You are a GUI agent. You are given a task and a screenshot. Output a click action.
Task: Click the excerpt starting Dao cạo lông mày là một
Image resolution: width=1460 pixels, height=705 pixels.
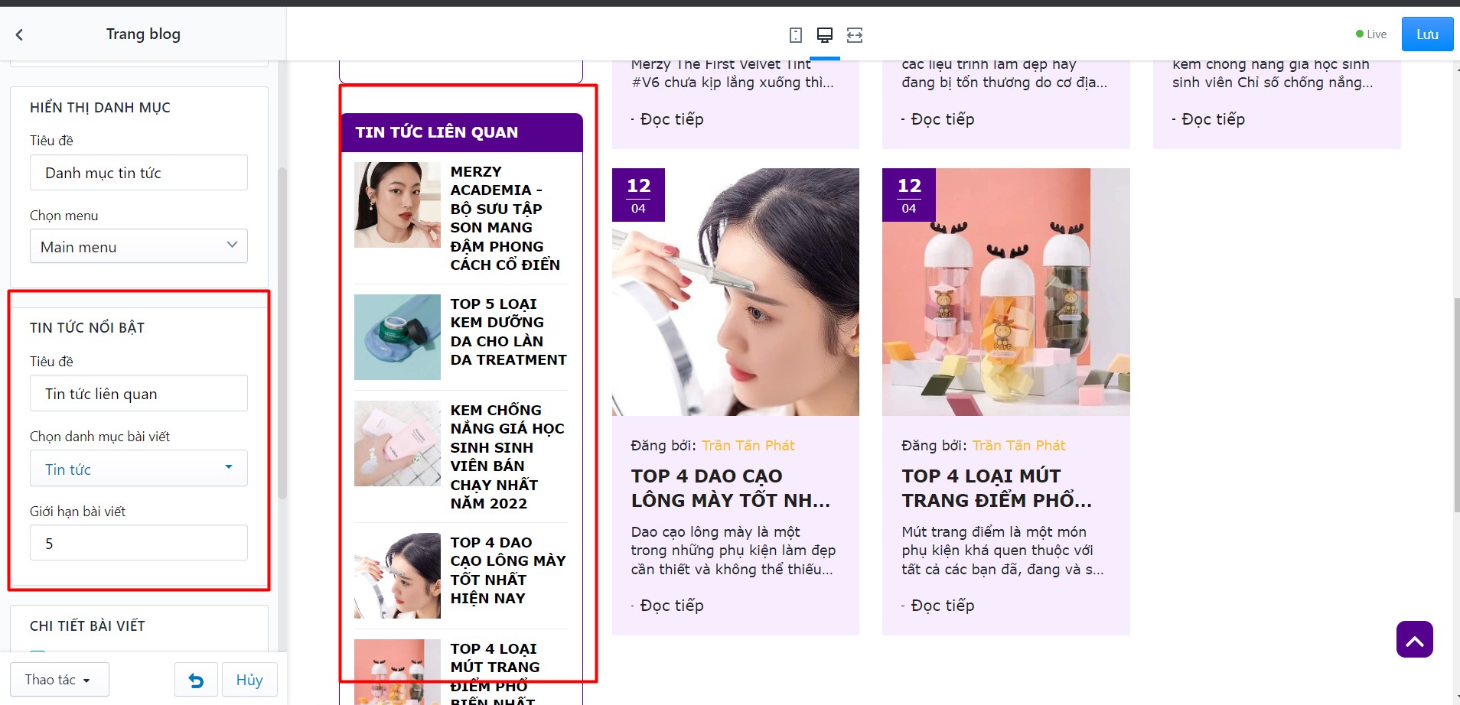pyautogui.click(x=733, y=551)
